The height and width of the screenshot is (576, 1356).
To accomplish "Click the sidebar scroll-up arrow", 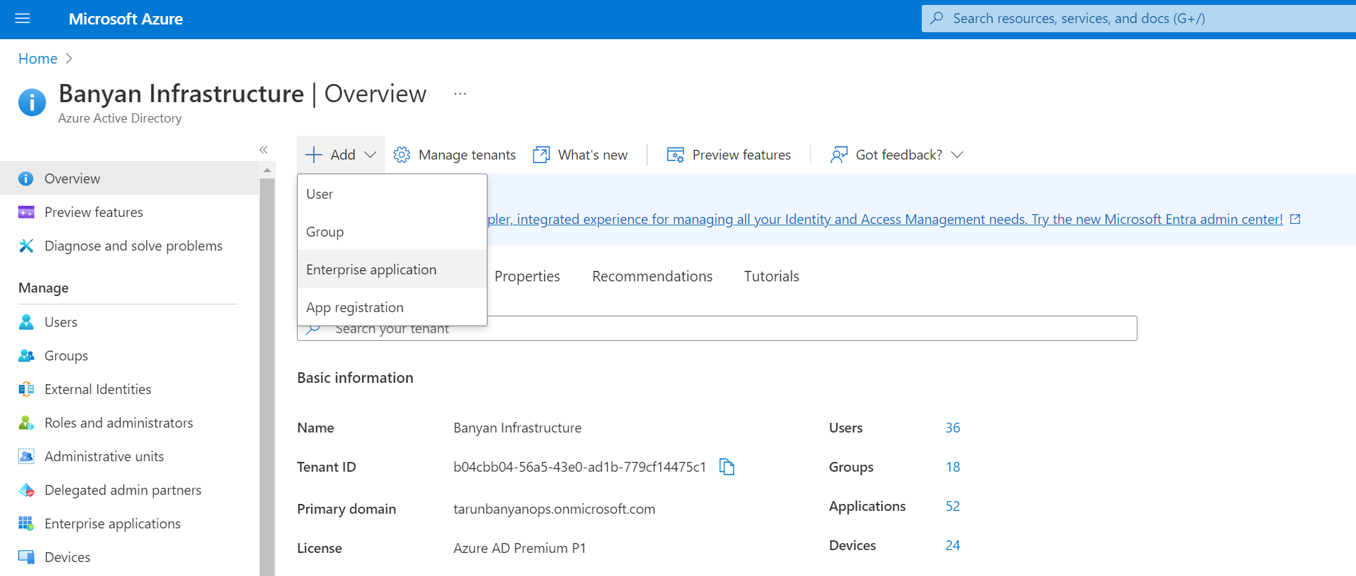I will pos(267,170).
